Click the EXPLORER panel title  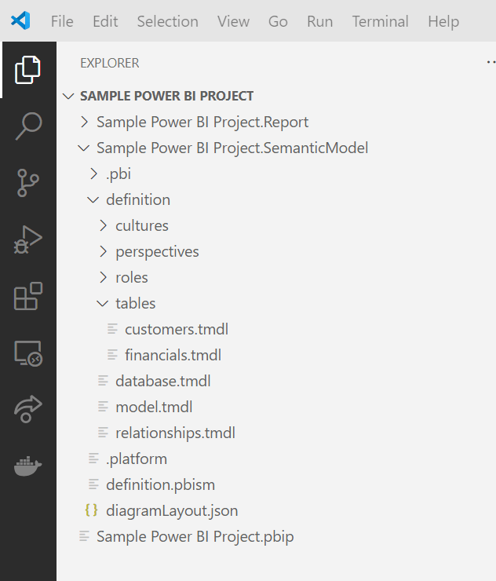[110, 63]
